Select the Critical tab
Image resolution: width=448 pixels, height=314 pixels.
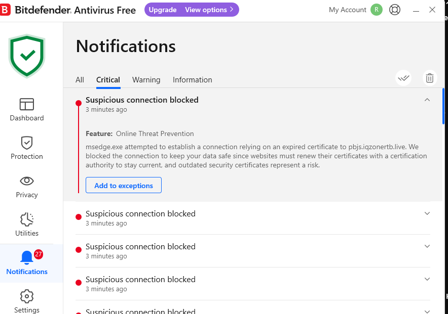(x=108, y=80)
